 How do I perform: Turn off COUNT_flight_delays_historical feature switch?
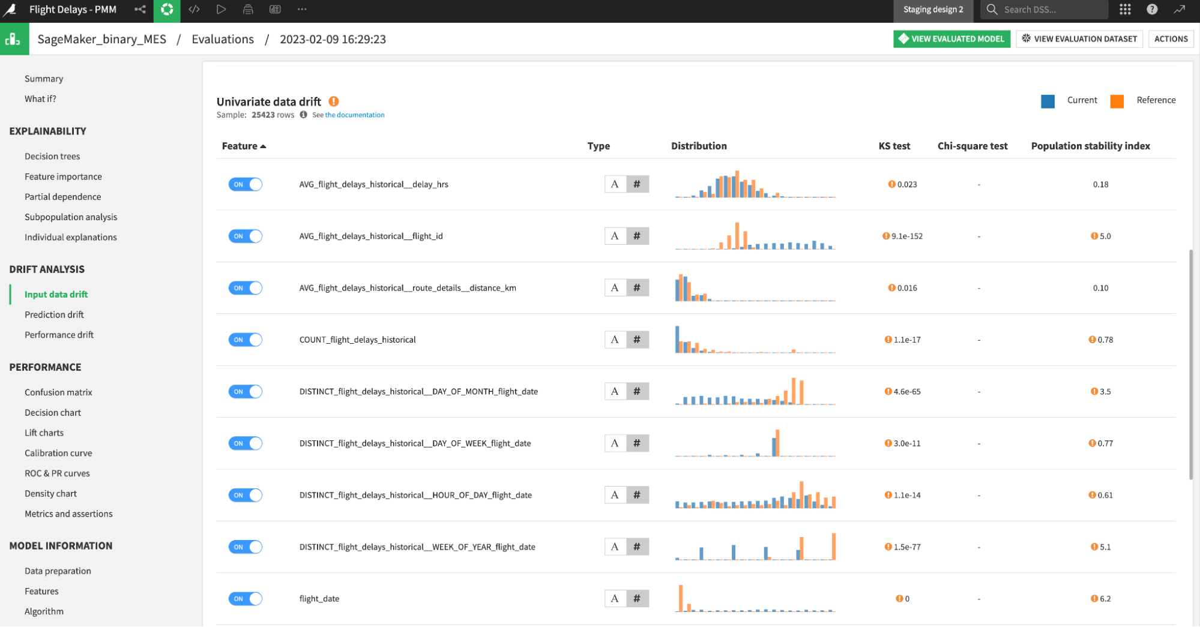[x=245, y=340]
